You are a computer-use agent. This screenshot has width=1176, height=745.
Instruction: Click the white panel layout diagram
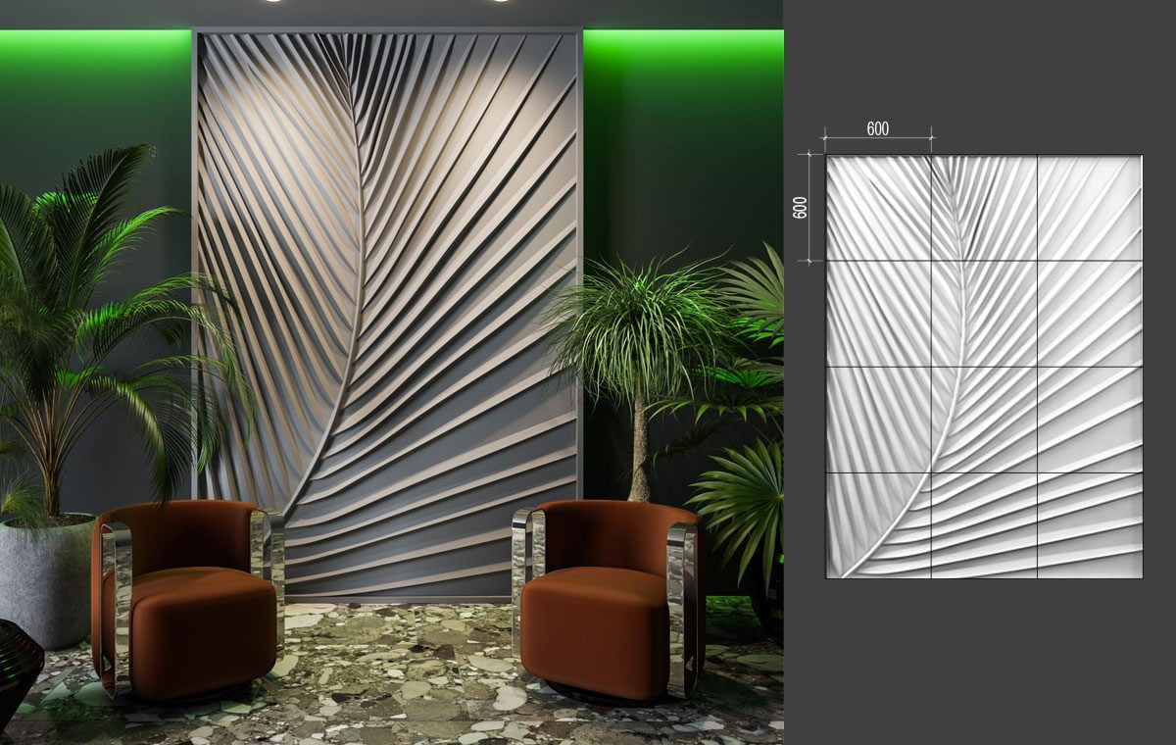[984, 366]
